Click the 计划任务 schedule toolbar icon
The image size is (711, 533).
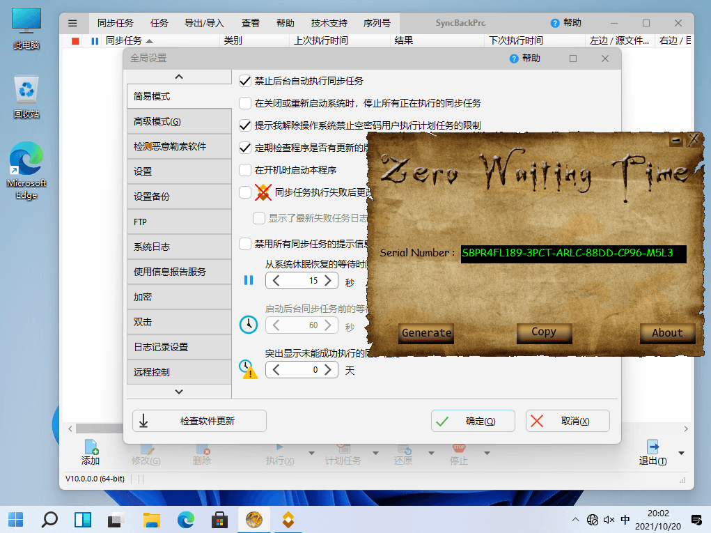pos(343,448)
